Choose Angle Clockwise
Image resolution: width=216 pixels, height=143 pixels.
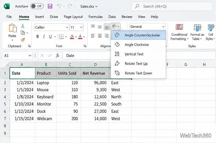[x=138, y=45]
